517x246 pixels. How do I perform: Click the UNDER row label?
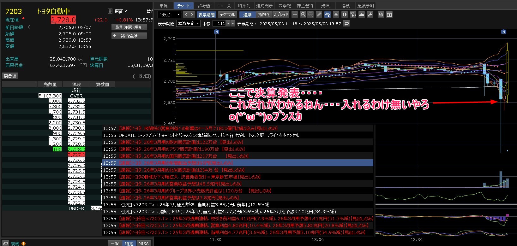[x=76, y=208]
